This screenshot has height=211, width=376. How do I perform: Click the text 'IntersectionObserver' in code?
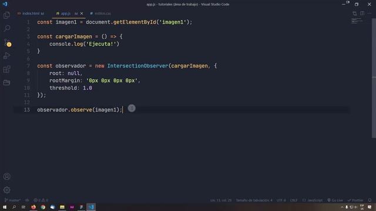137,66
